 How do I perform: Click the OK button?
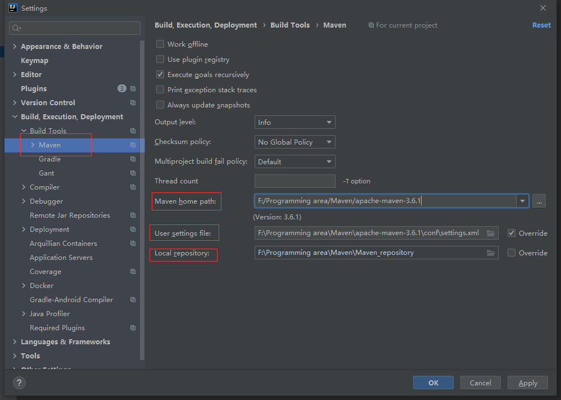pyautogui.click(x=433, y=383)
